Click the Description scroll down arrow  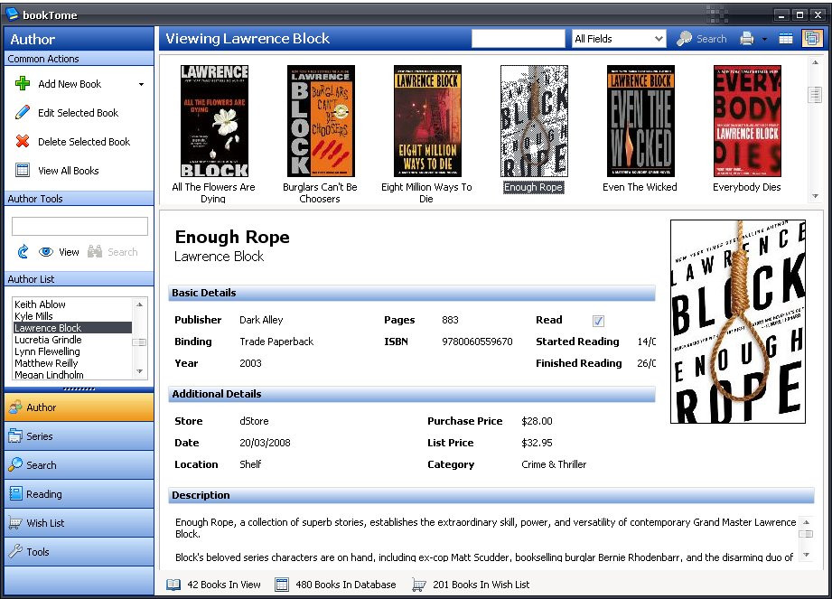[x=806, y=555]
